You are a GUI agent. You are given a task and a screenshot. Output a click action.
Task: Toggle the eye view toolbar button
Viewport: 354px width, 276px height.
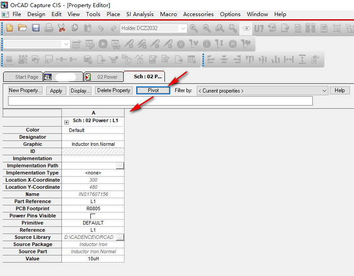coord(246,28)
